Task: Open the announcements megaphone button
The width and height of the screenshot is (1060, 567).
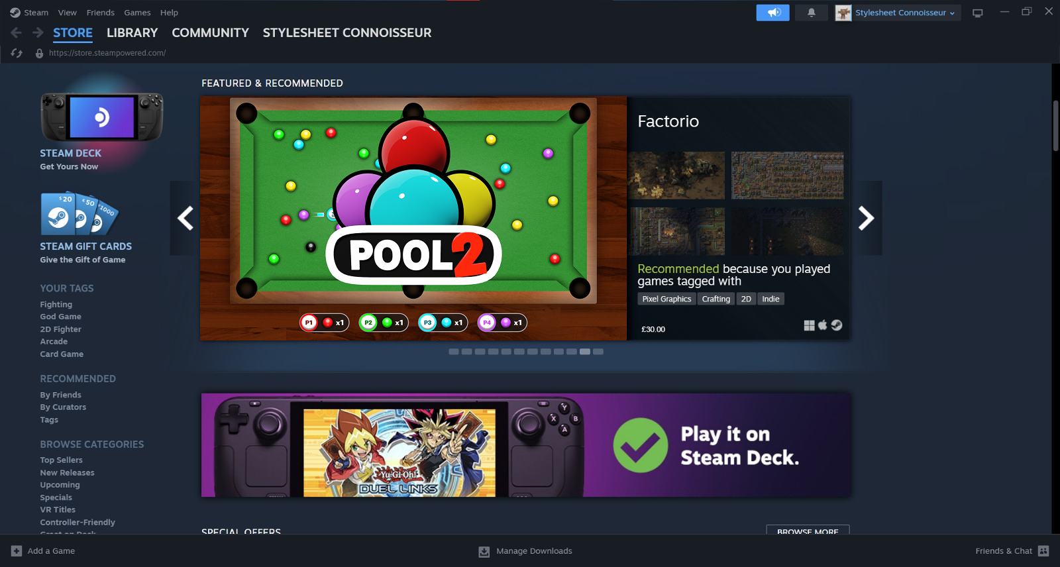Action: coord(773,13)
